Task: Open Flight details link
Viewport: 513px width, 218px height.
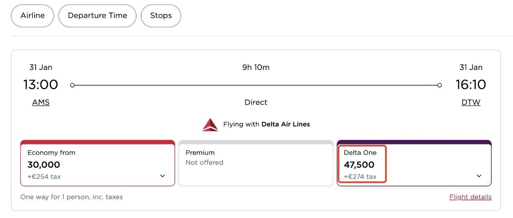Action: [470, 197]
